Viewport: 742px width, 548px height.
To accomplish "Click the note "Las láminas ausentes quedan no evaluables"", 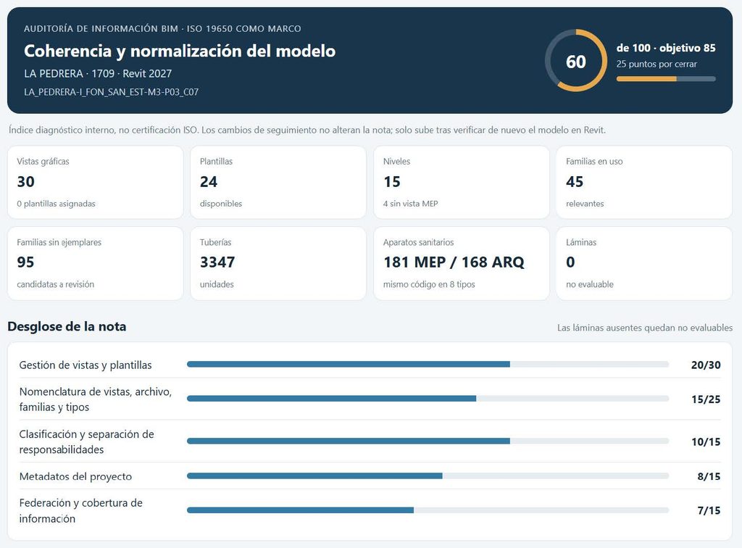I will (644, 328).
